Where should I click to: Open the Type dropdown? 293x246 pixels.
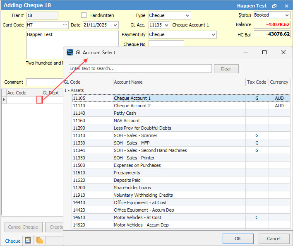[x=187, y=15]
